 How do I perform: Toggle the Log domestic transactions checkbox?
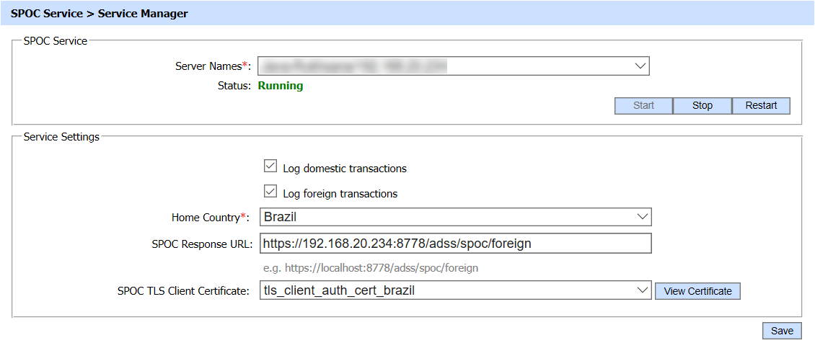270,167
